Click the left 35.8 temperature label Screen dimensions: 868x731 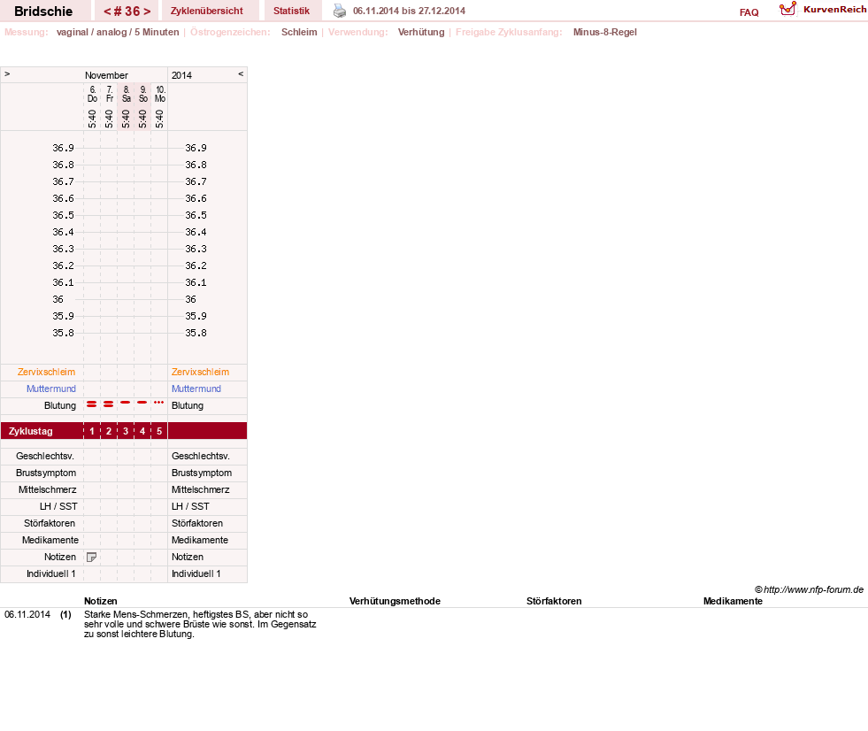tap(63, 333)
